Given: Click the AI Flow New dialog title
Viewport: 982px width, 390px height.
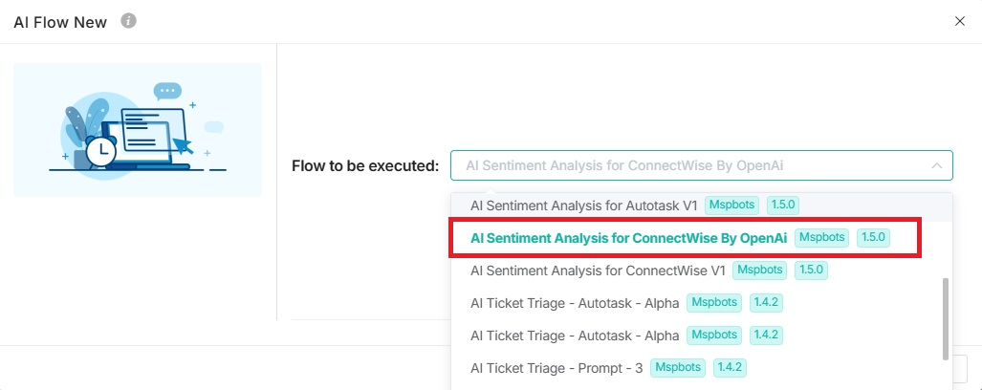Looking at the screenshot, I should coord(60,22).
